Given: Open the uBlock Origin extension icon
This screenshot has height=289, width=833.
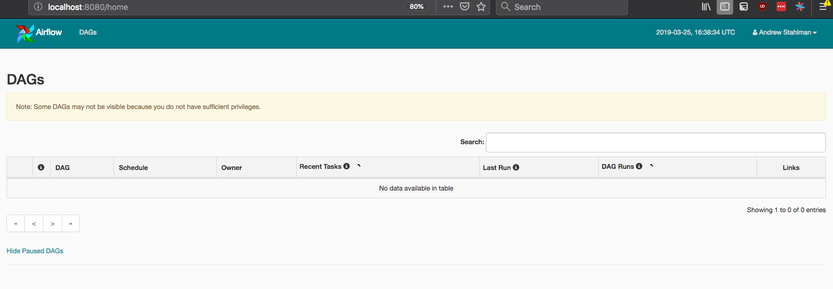Looking at the screenshot, I should pyautogui.click(x=762, y=7).
